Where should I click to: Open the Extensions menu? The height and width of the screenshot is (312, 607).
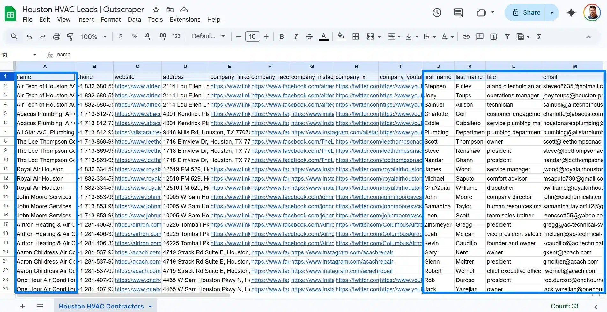tap(185, 20)
